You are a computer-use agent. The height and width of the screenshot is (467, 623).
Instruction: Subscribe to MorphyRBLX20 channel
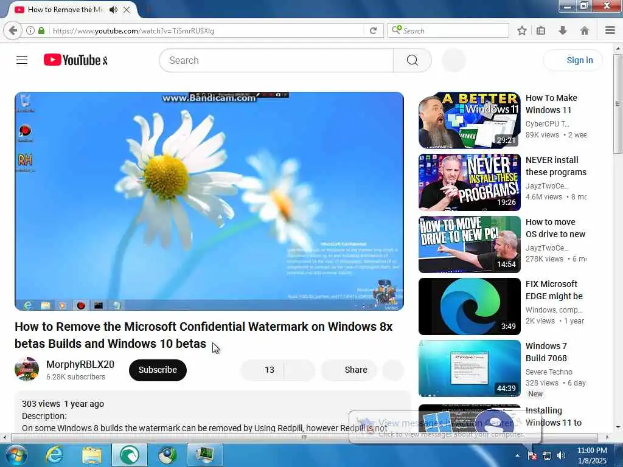click(158, 370)
